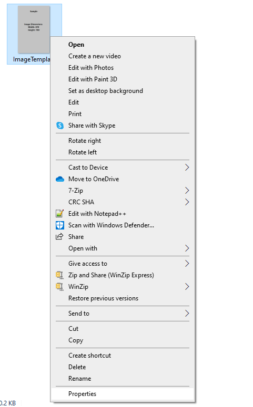Click the OneDrive cloud icon
253x407 pixels.
coord(60,179)
